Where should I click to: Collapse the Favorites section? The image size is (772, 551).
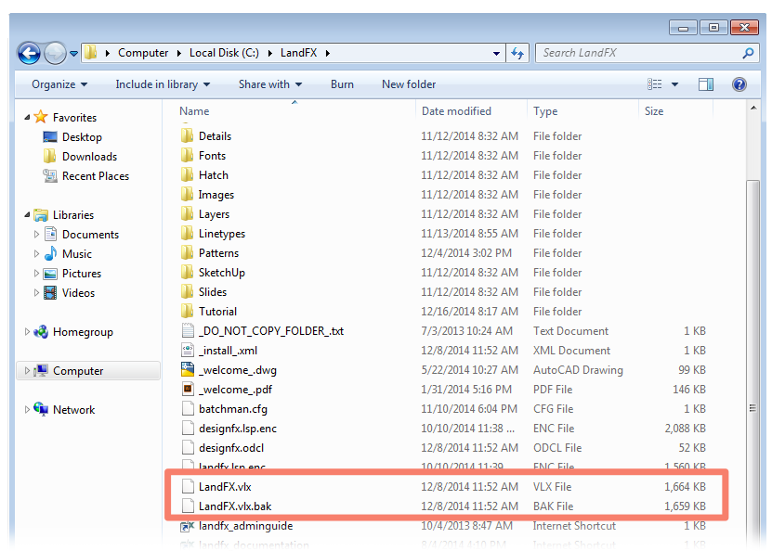[27, 118]
